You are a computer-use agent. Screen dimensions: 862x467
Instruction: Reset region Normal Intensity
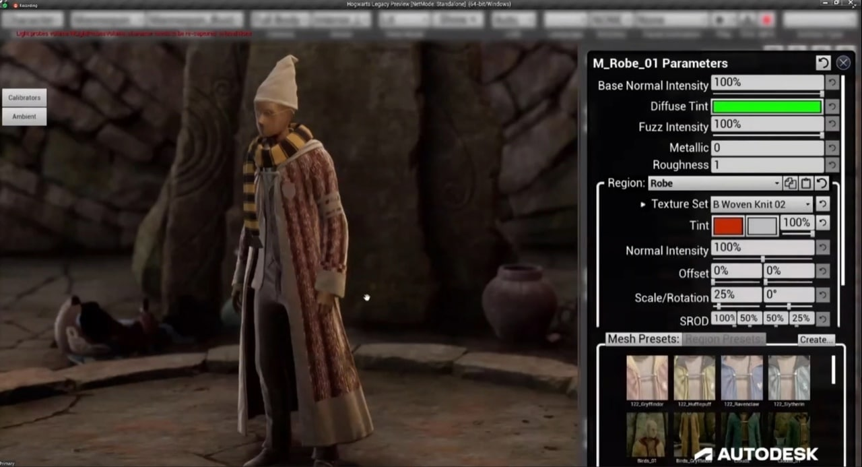tap(822, 248)
